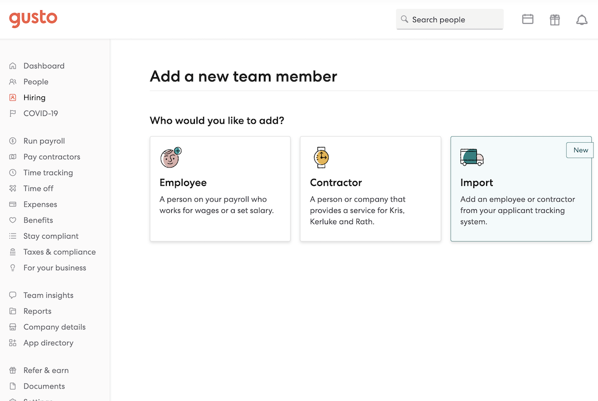The height and width of the screenshot is (401, 598).
Task: Open COVID-19 section in sidebar
Action: [41, 113]
